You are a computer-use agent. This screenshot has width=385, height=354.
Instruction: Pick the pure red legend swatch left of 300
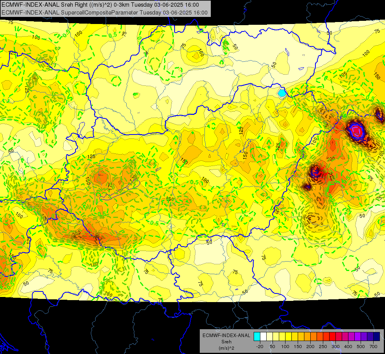coord(332,336)
